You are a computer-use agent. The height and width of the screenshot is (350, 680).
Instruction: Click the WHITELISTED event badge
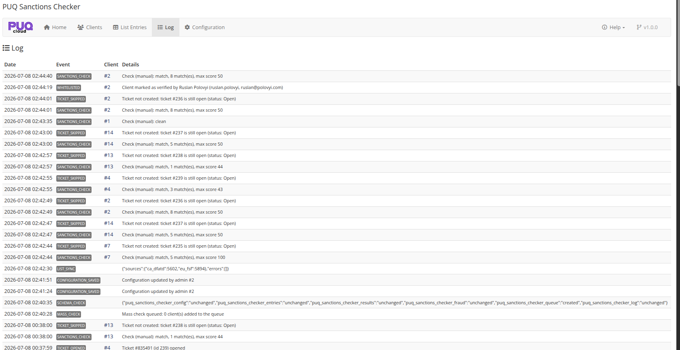click(x=68, y=87)
